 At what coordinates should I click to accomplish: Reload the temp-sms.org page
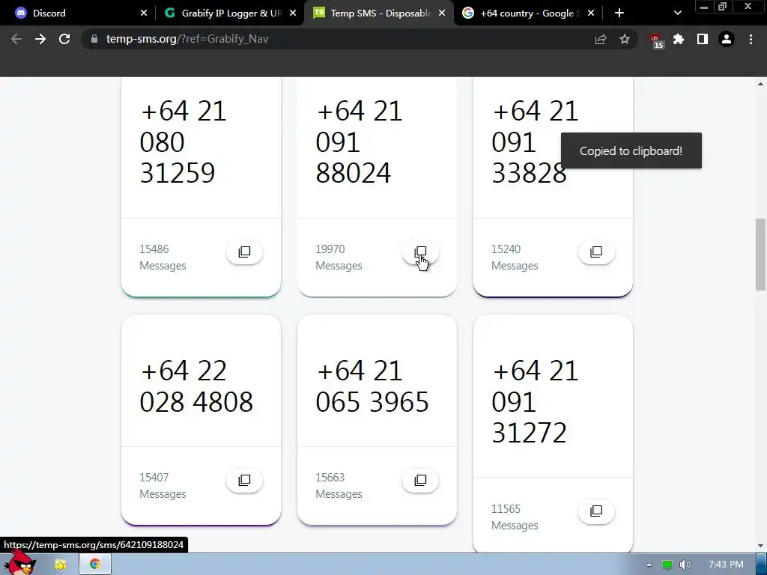coord(64,39)
